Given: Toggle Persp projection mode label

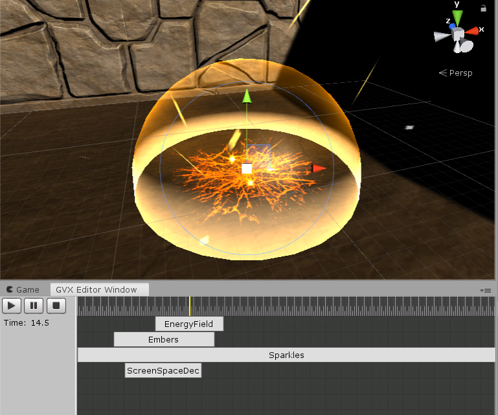Looking at the screenshot, I should [x=456, y=73].
